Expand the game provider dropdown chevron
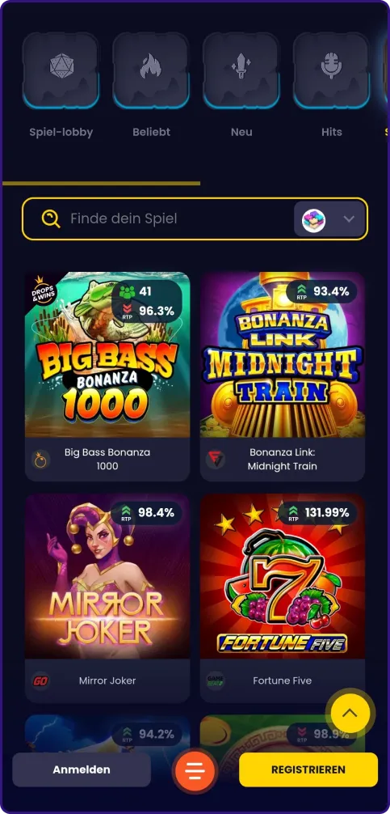This screenshot has width=390, height=814. tap(349, 219)
